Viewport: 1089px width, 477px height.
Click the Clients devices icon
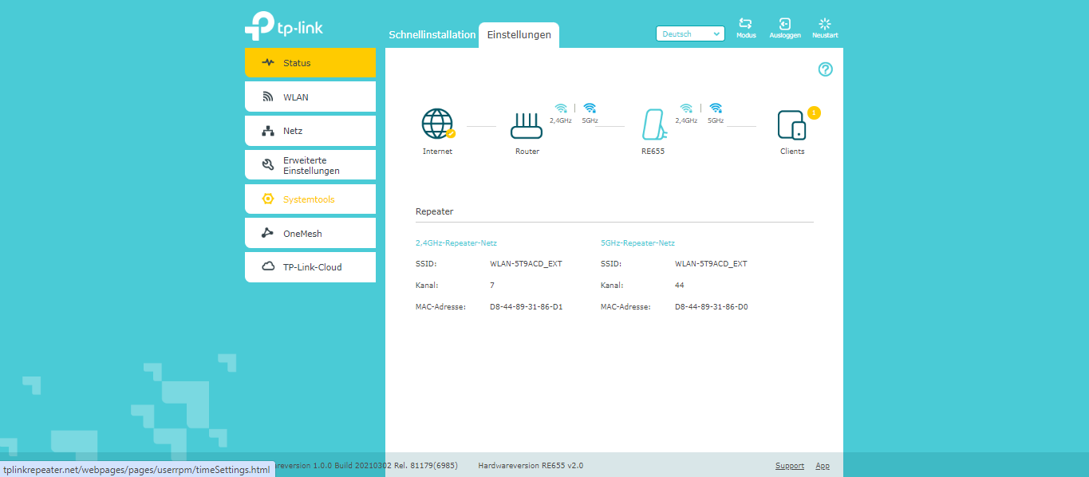792,125
